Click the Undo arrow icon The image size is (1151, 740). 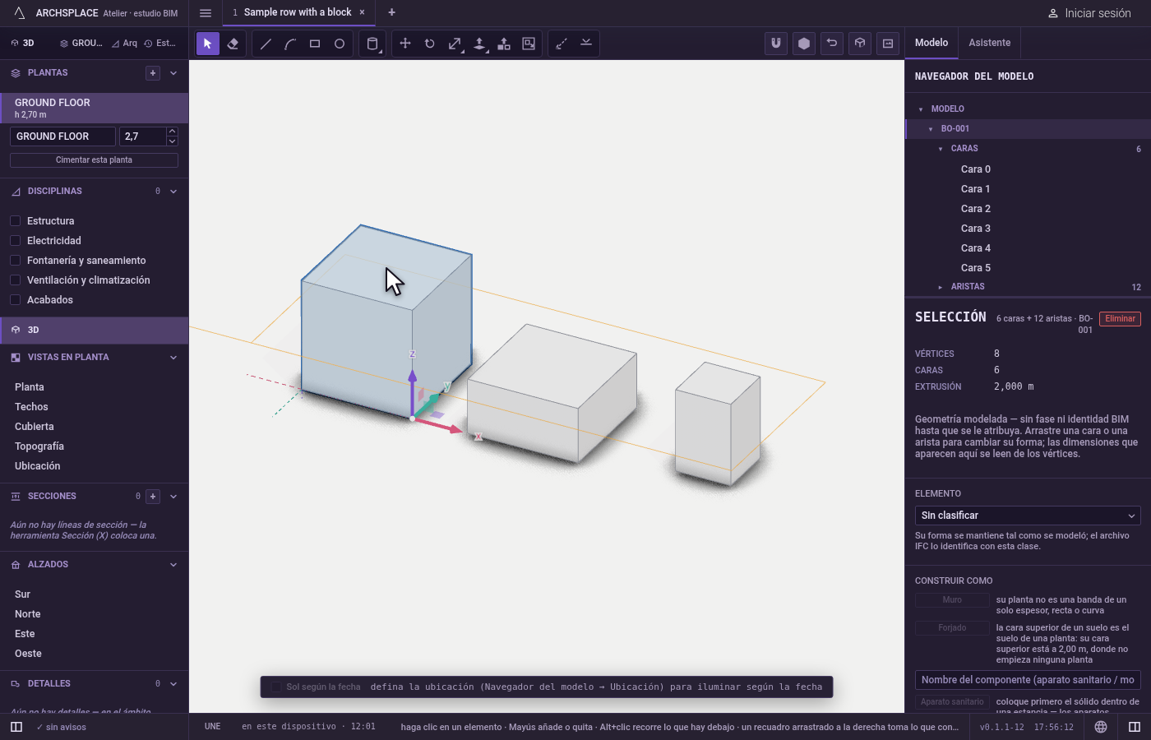(832, 44)
